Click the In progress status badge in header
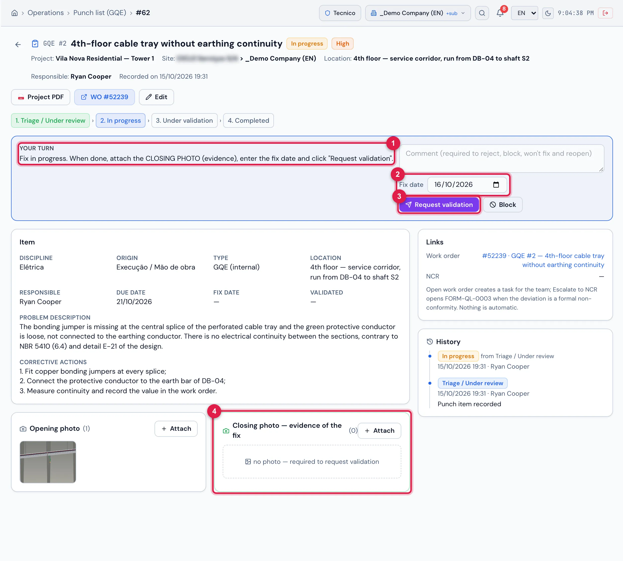 coord(307,44)
